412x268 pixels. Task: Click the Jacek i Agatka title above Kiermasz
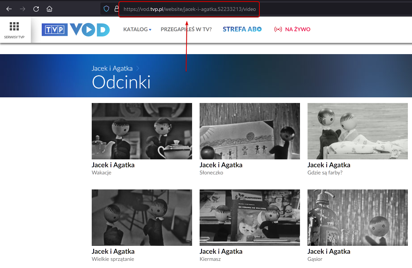[221, 251]
